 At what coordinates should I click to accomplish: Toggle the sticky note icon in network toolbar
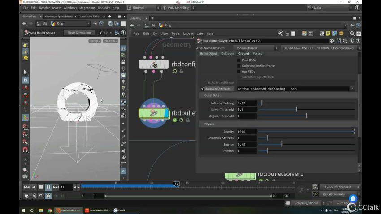click(x=328, y=34)
